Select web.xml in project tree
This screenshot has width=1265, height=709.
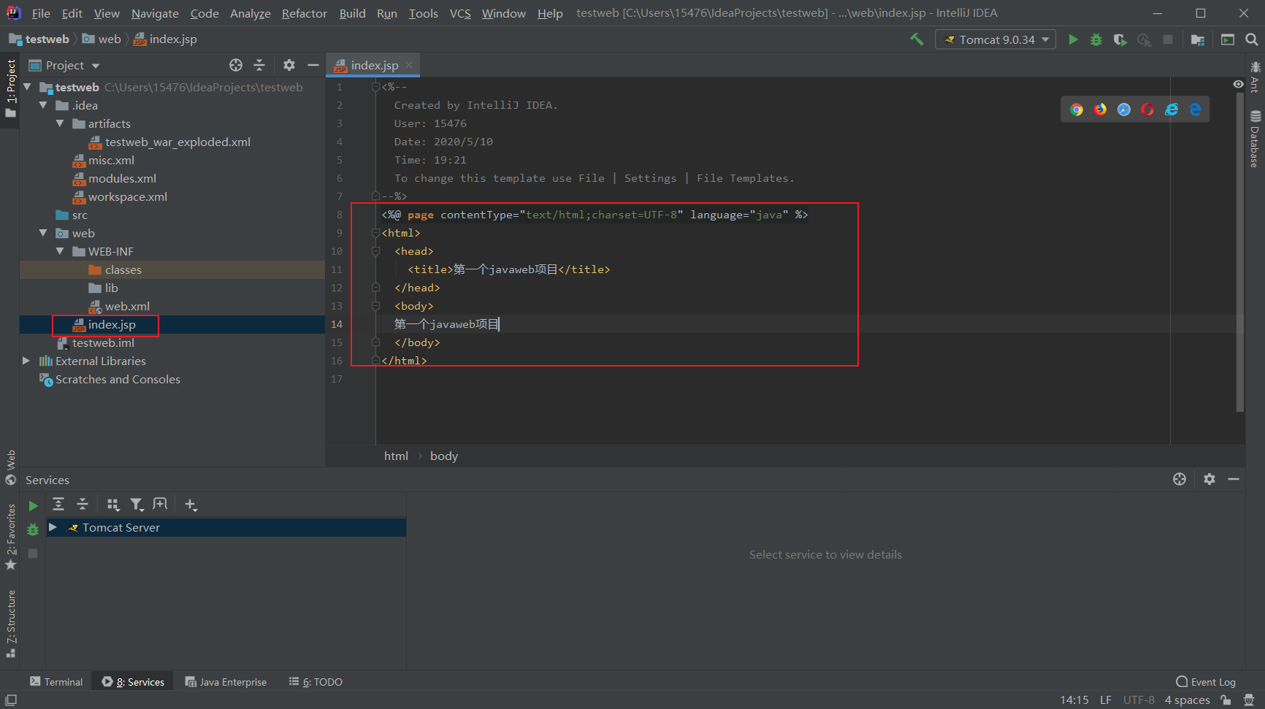point(127,306)
